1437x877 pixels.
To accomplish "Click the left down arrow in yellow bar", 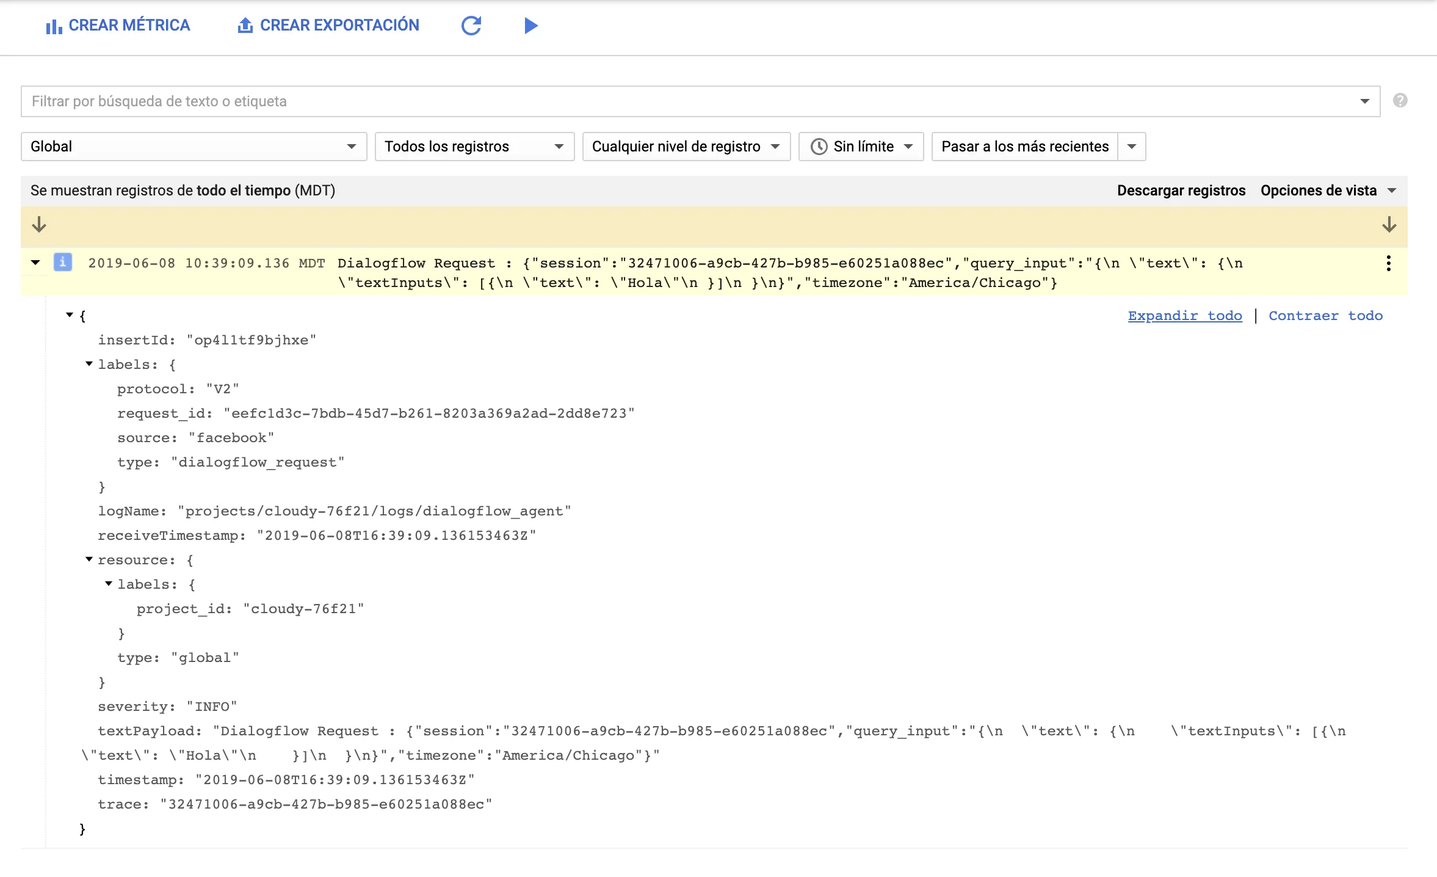I will click(39, 225).
